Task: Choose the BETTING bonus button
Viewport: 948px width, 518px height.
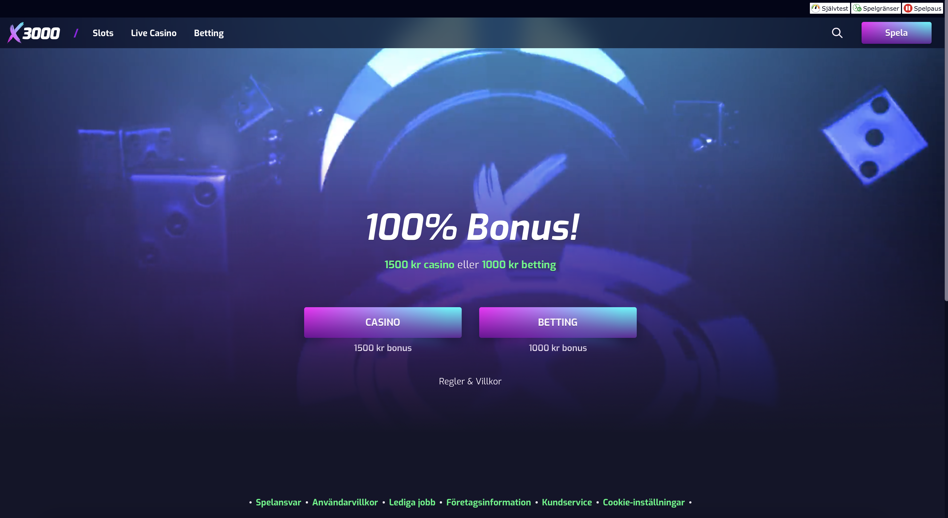Action: (557, 322)
